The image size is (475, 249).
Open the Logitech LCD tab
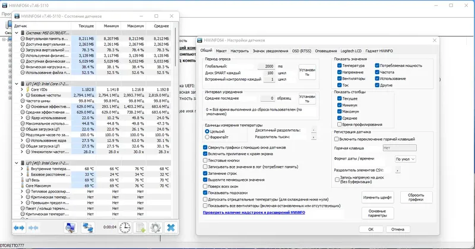tap(351, 51)
